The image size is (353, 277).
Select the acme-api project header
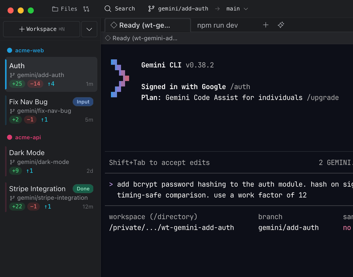pos(28,137)
